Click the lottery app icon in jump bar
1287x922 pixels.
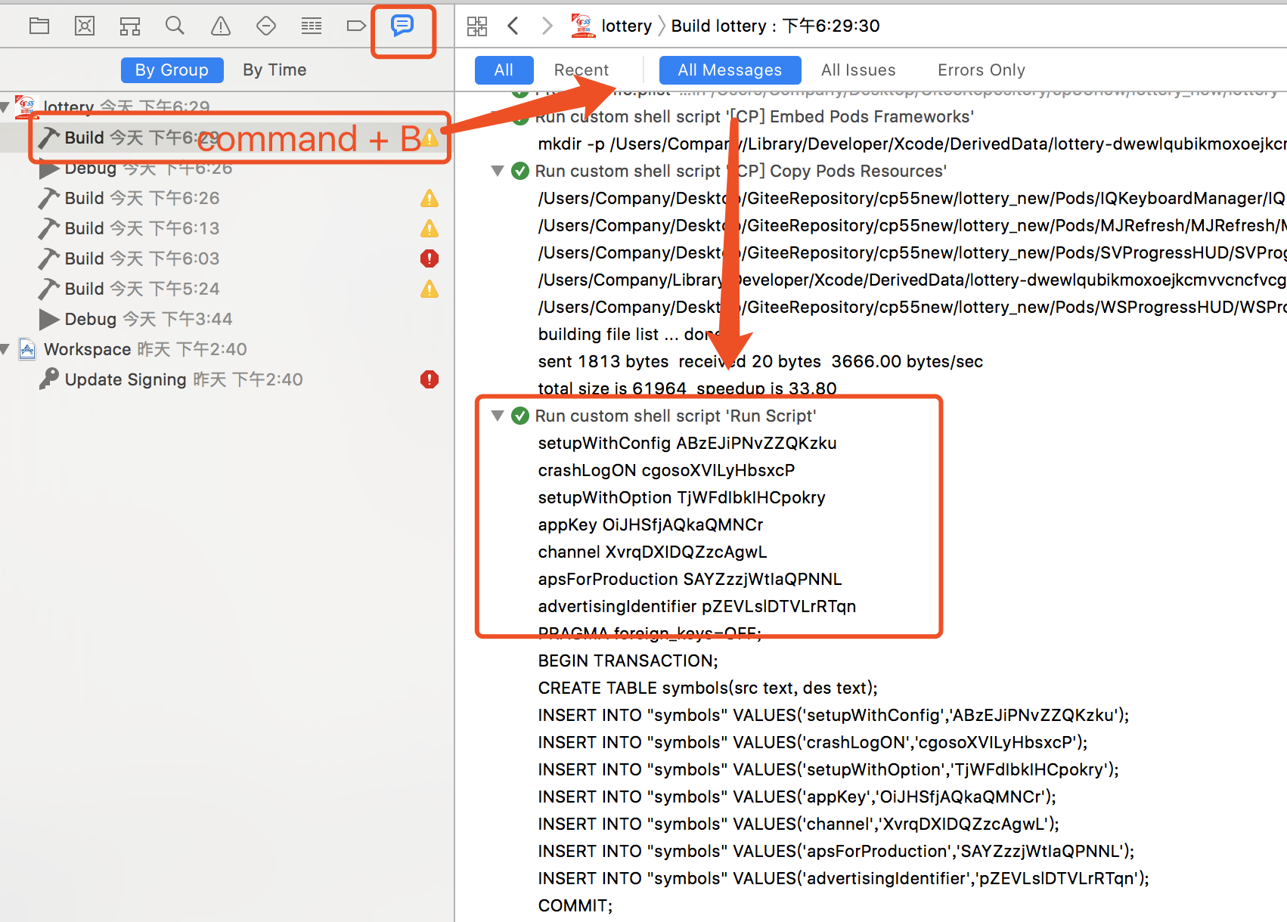[x=583, y=26]
